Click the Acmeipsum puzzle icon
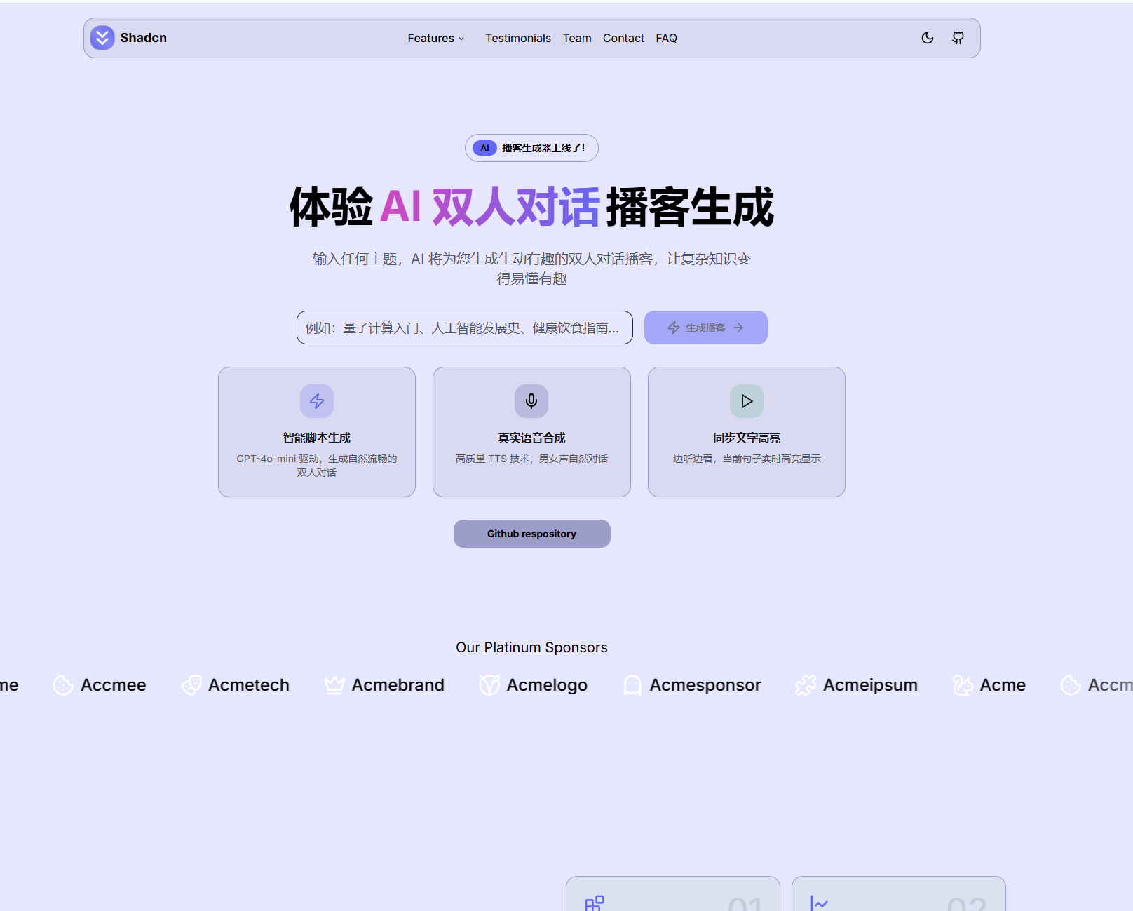 click(x=806, y=685)
